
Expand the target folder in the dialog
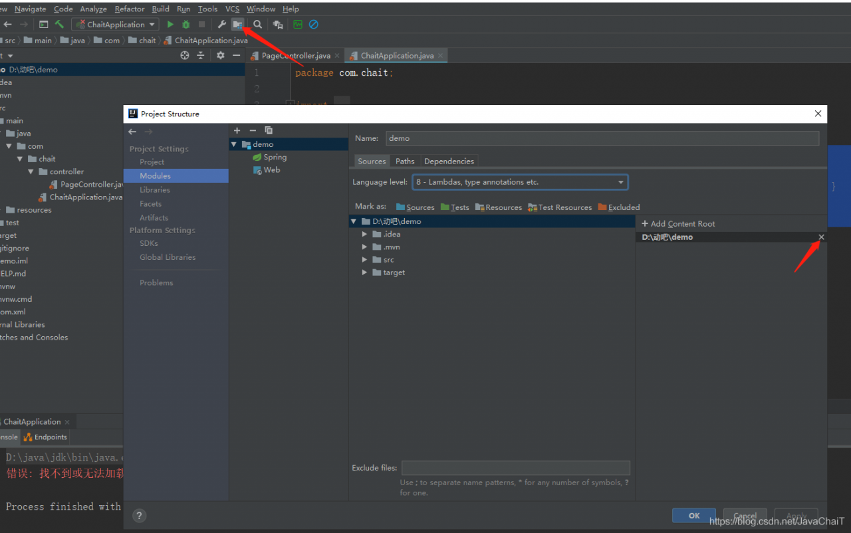pos(364,272)
